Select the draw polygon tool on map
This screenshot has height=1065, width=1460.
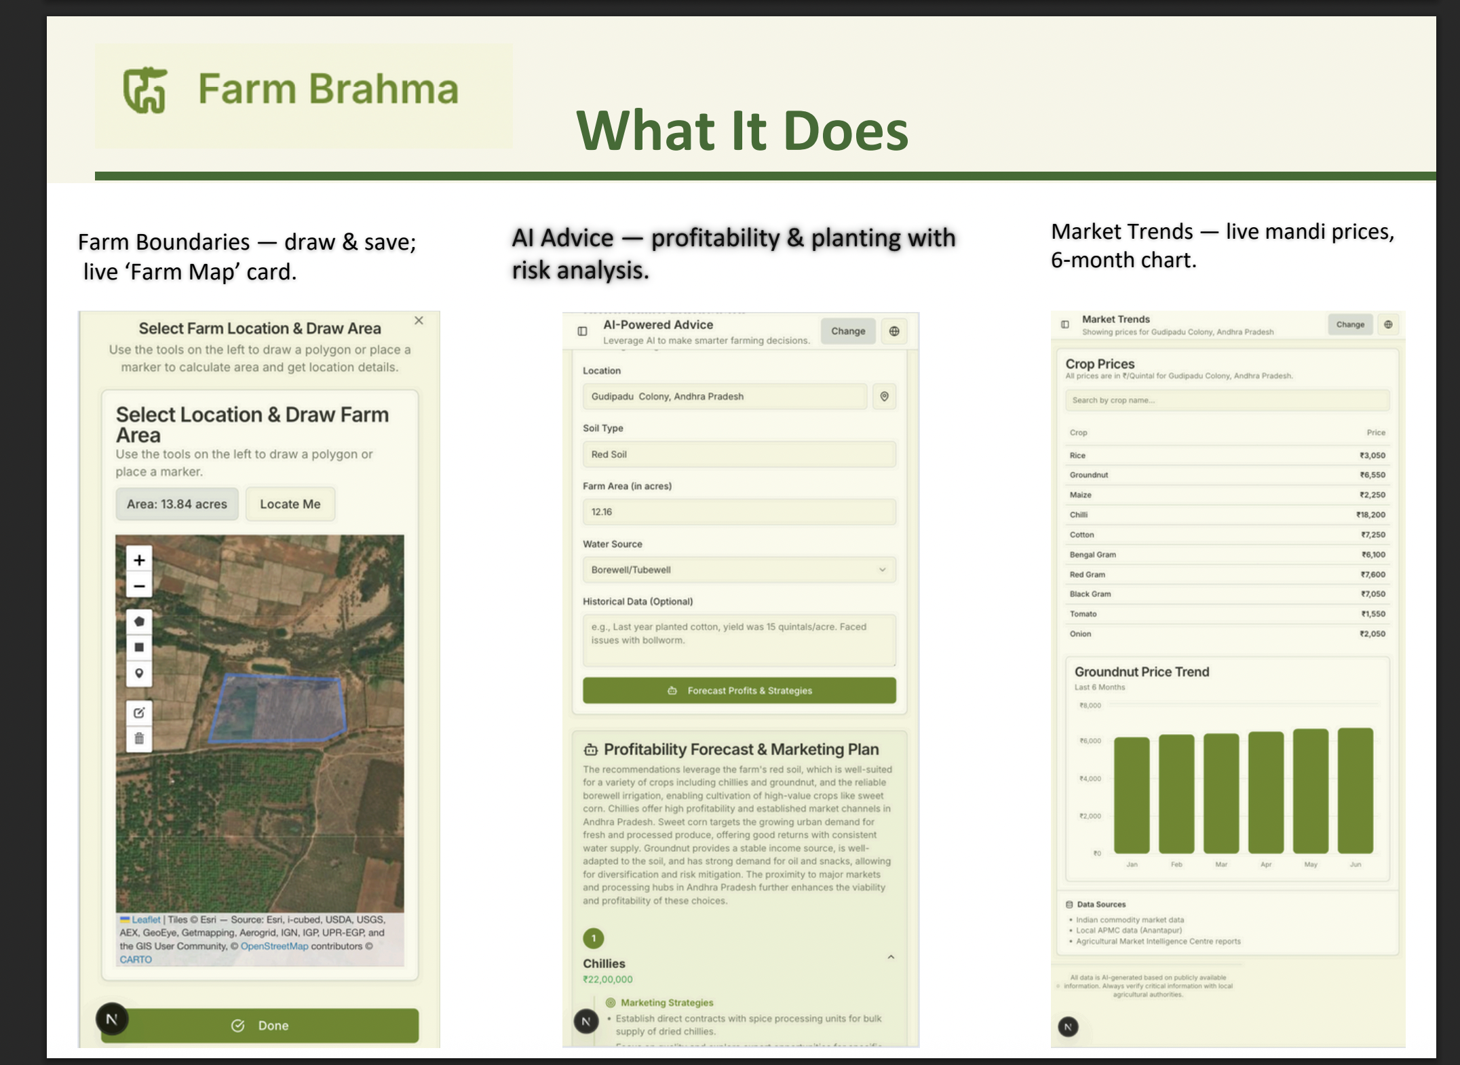(139, 621)
